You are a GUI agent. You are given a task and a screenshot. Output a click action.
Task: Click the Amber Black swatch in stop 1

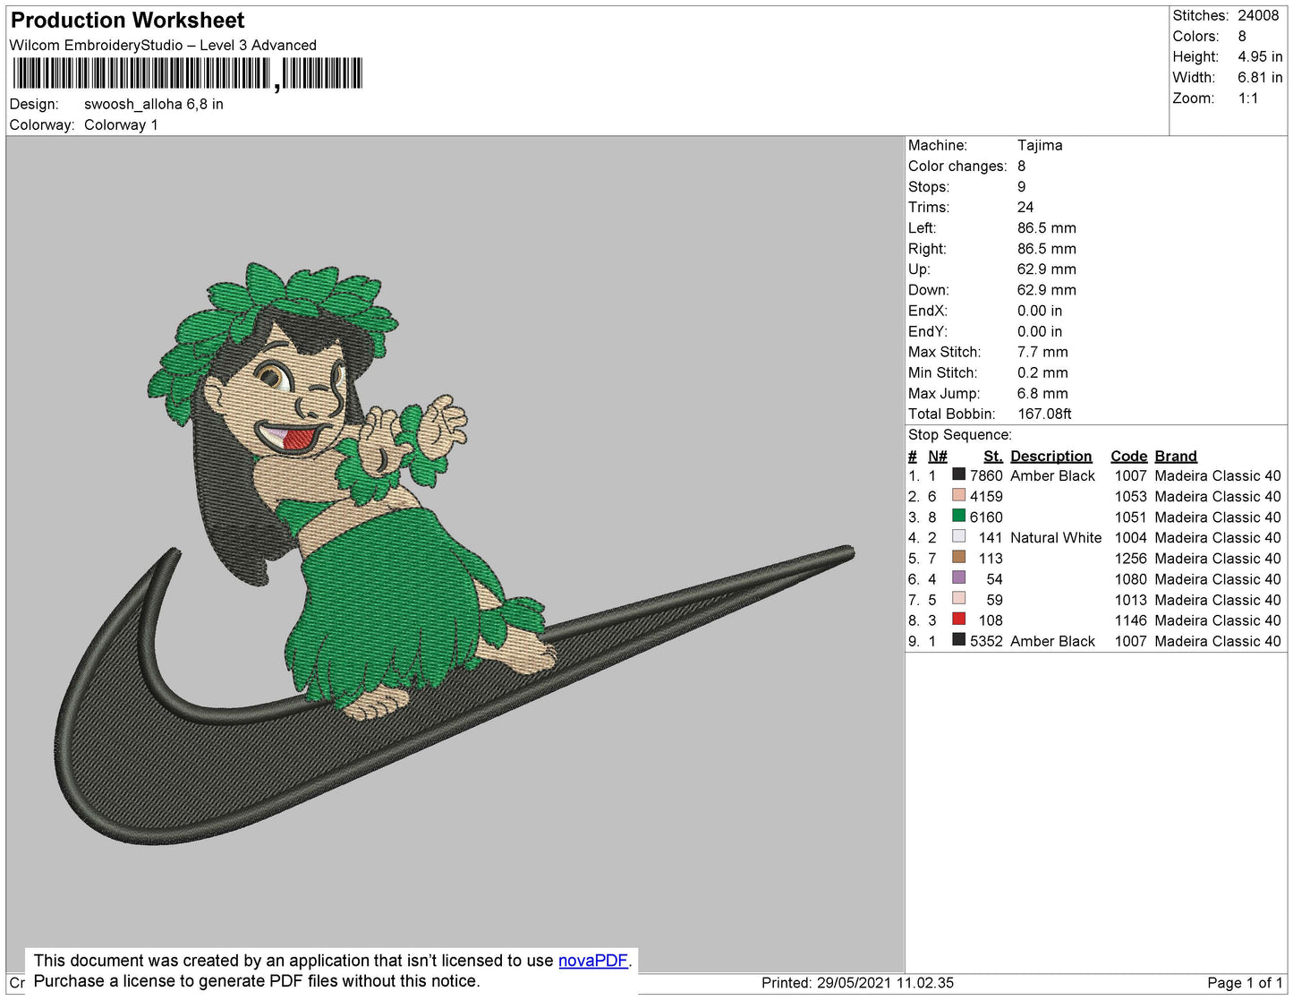tap(958, 474)
